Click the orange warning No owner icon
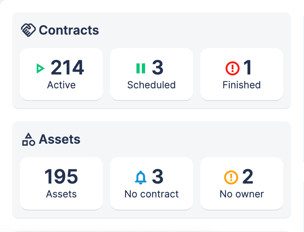 click(231, 177)
